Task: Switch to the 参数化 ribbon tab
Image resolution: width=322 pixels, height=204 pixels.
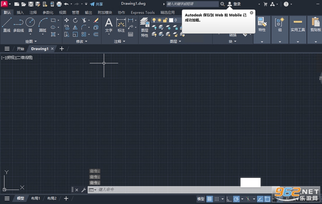Action: [48, 12]
